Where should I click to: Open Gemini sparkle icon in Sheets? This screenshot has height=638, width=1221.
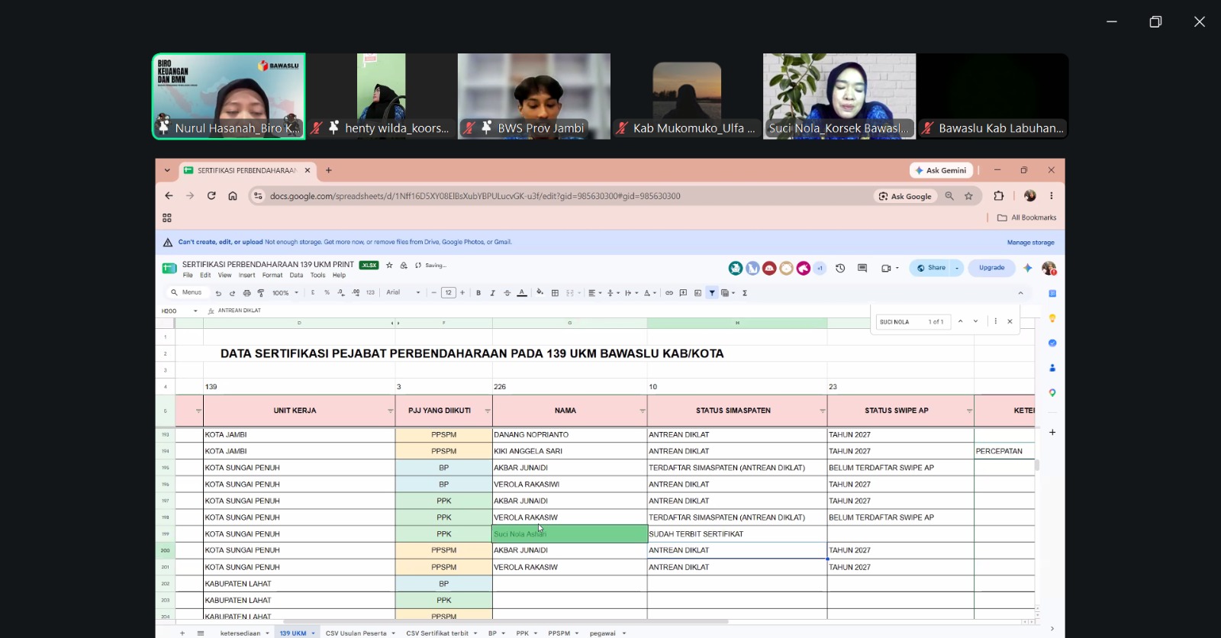coord(1028,268)
